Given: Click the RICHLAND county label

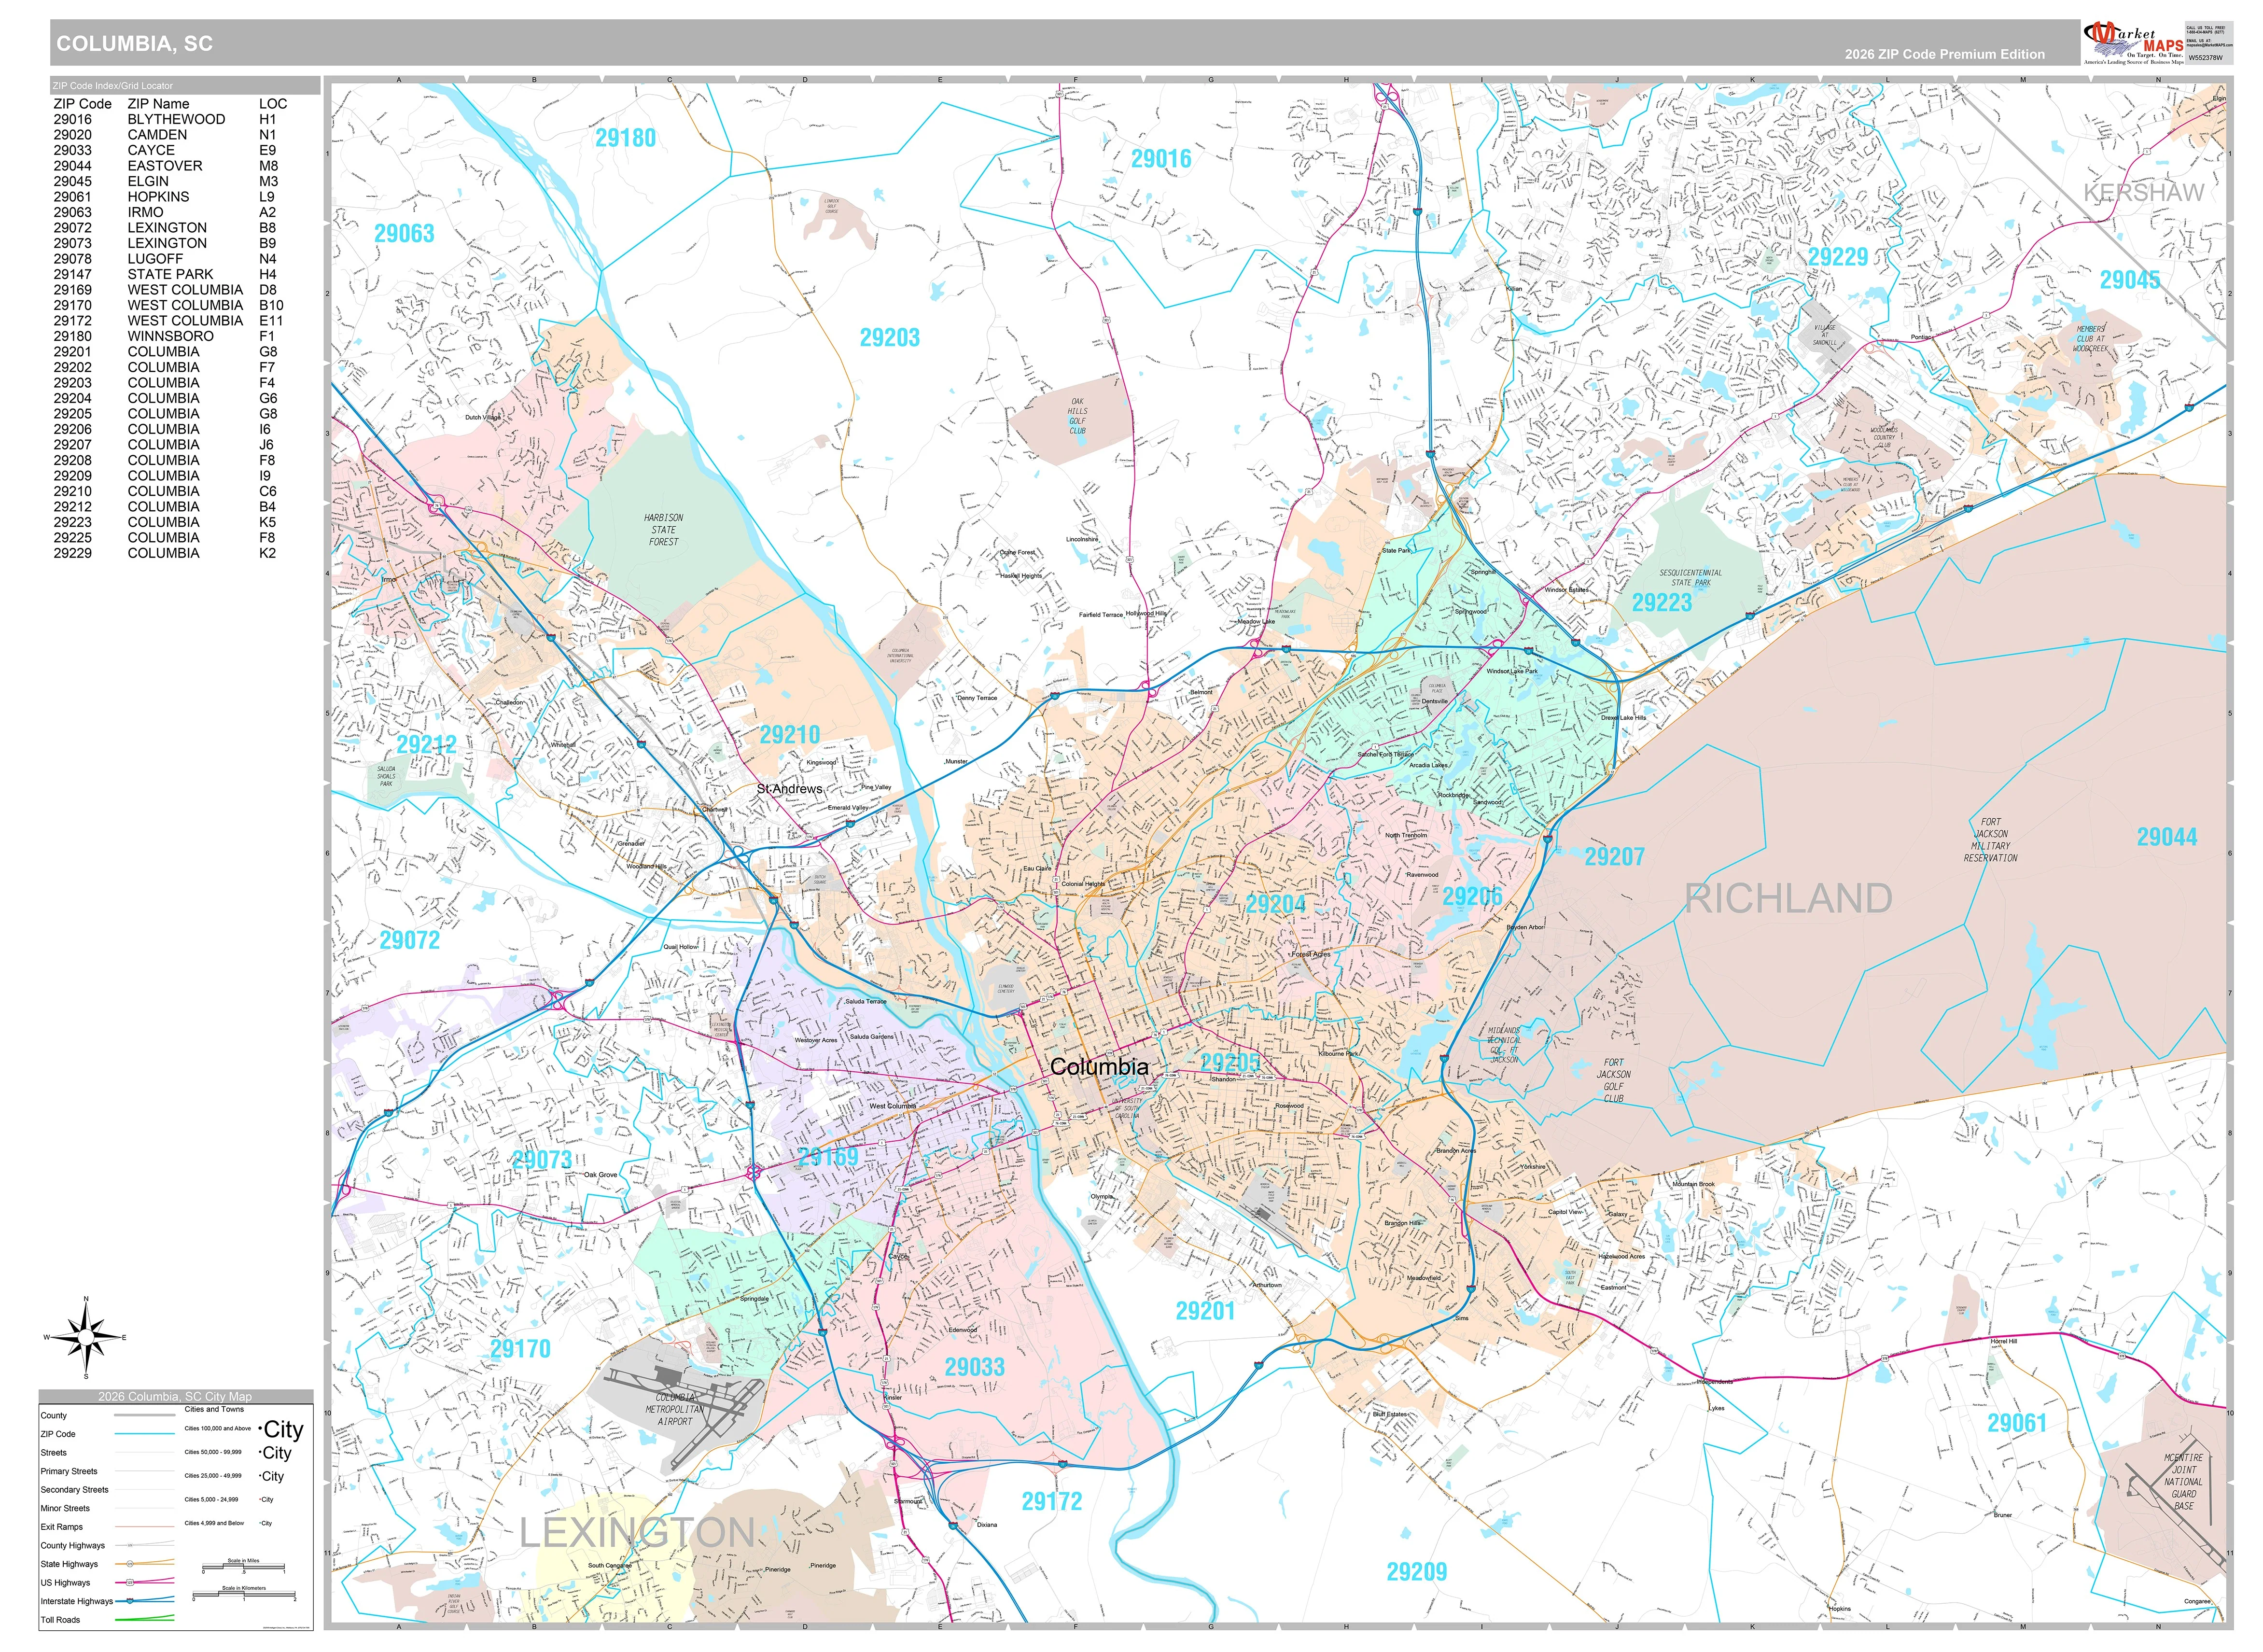Looking at the screenshot, I should point(1788,898).
